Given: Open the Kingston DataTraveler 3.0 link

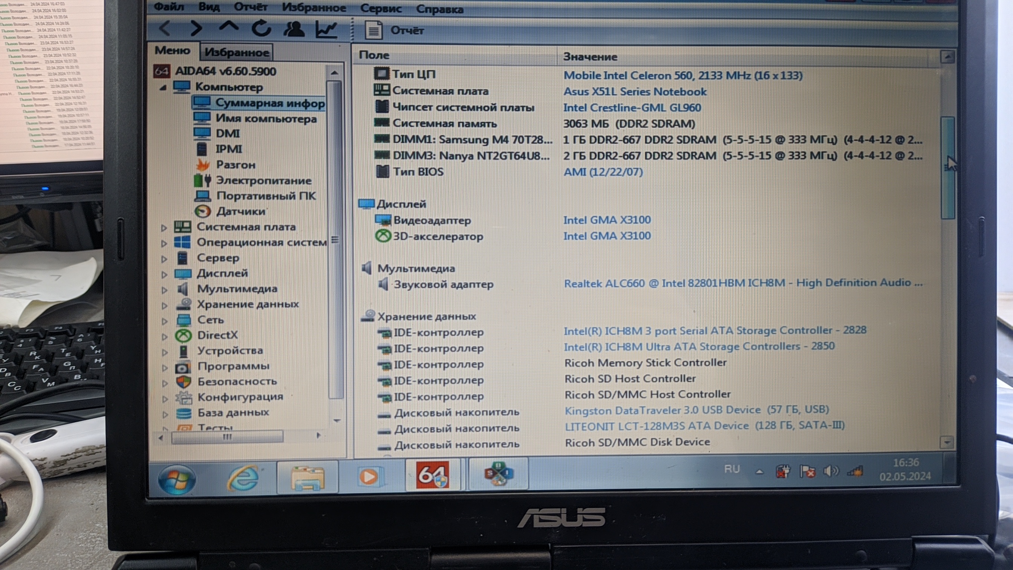Looking at the screenshot, I should [x=696, y=410].
